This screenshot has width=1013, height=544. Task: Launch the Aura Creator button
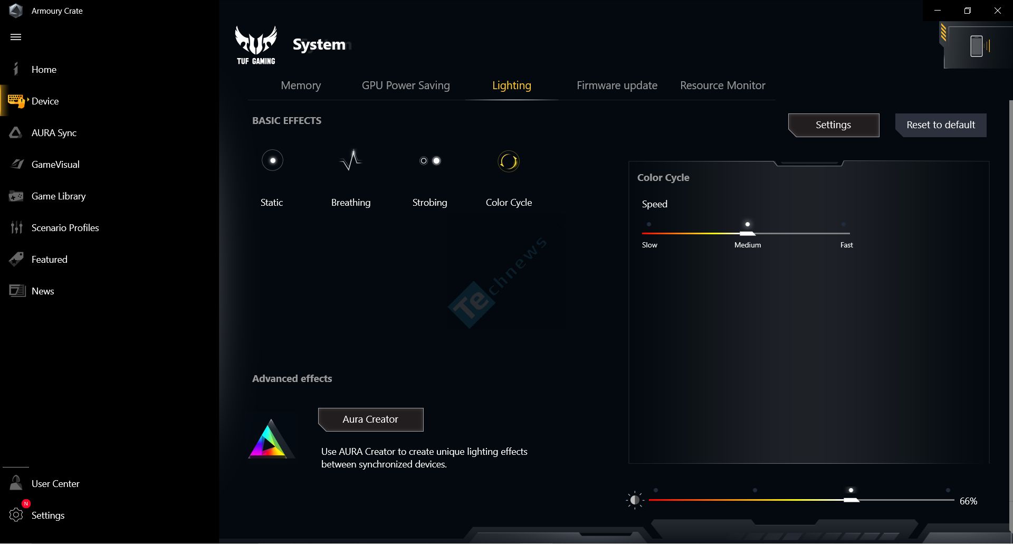tap(370, 419)
